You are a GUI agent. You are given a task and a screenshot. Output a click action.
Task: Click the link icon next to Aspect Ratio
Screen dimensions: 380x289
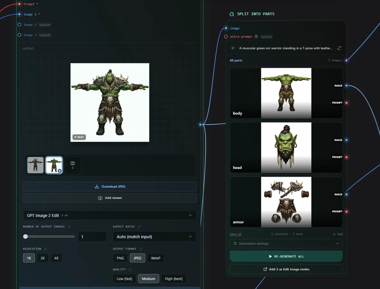pos(139,227)
